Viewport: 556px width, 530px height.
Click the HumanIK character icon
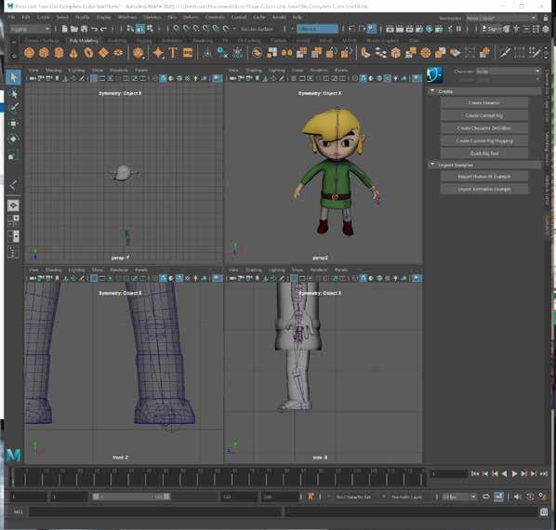435,74
